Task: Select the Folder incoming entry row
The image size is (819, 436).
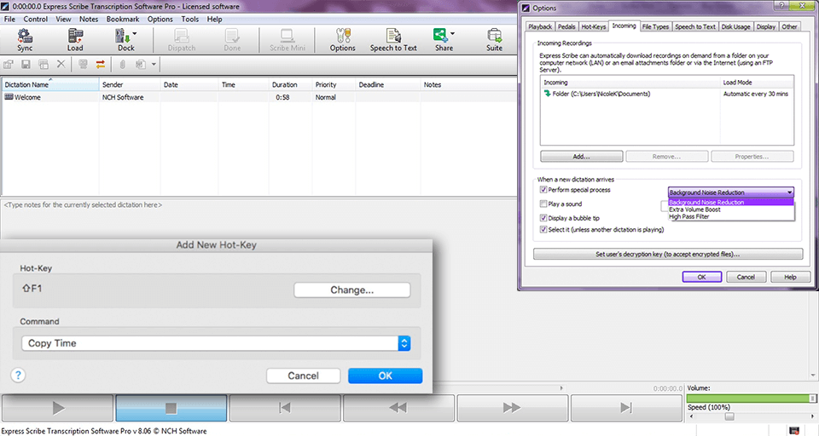Action: [667, 94]
